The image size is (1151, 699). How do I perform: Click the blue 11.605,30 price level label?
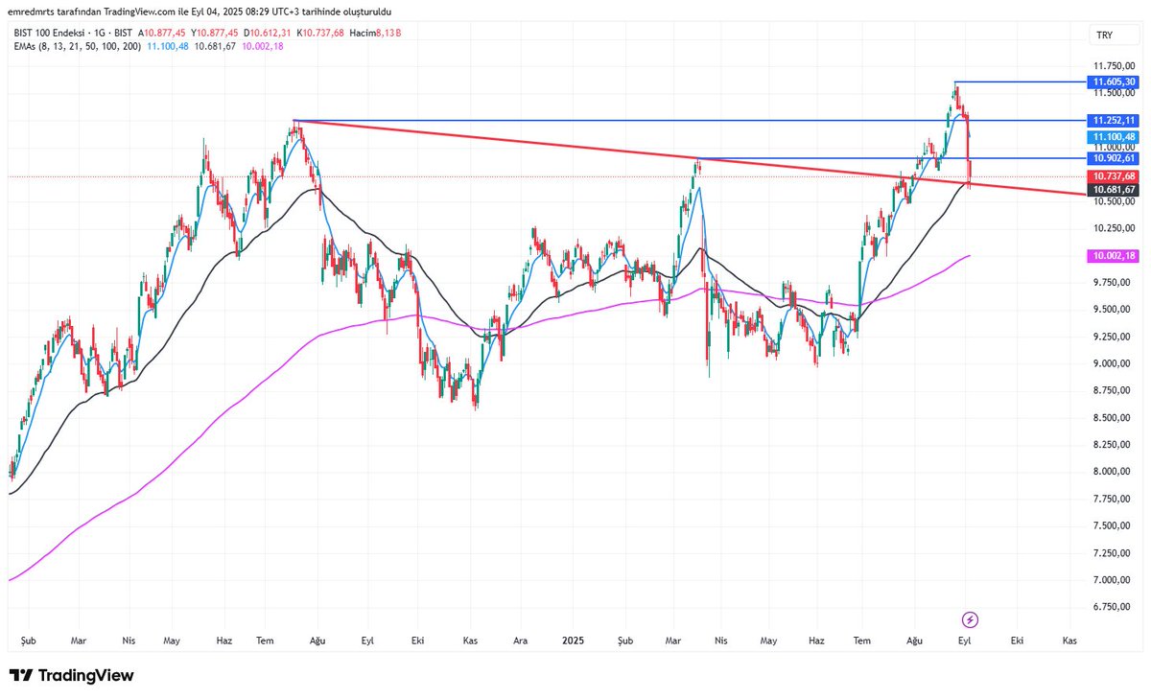coord(1113,83)
